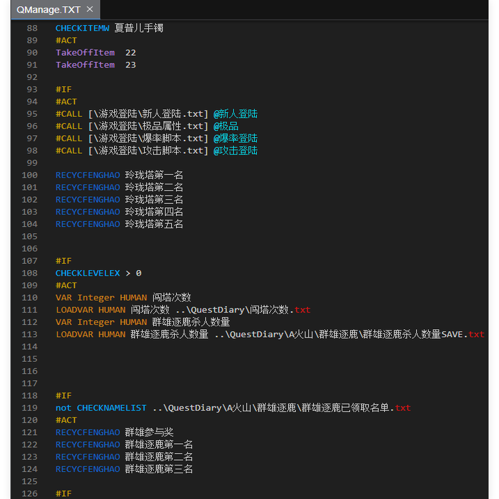Click the TakeOffItem 23 line
The width and height of the screenshot is (499, 499).
tap(95, 65)
